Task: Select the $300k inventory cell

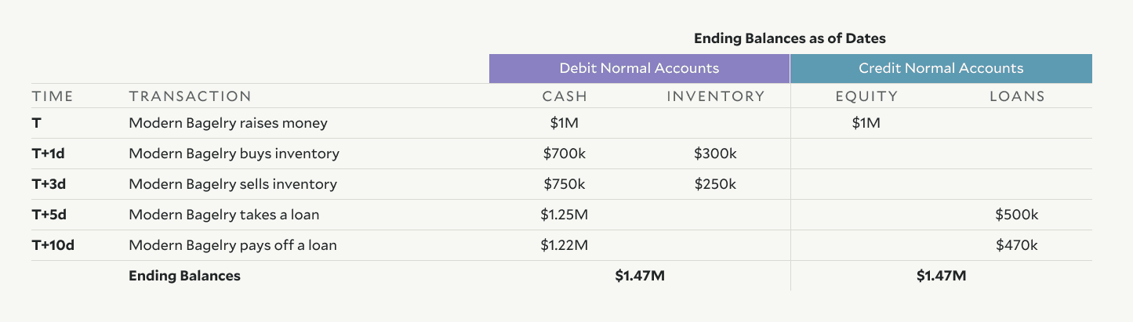Action: [715, 154]
